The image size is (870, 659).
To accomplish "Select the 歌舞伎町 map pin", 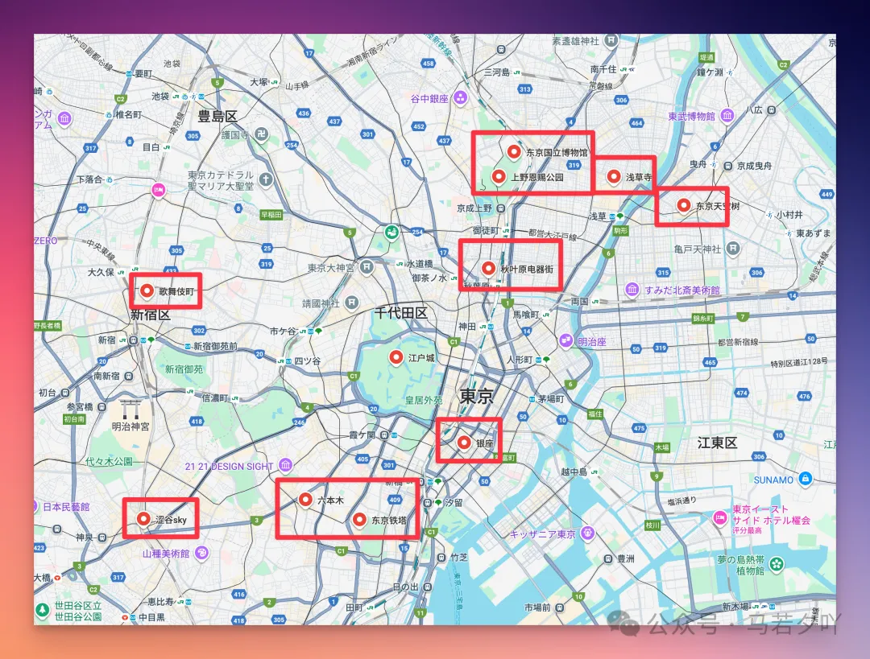I will (x=147, y=291).
